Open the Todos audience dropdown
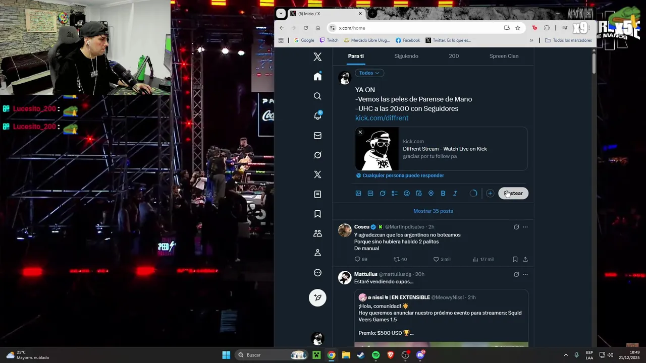 coord(369,73)
